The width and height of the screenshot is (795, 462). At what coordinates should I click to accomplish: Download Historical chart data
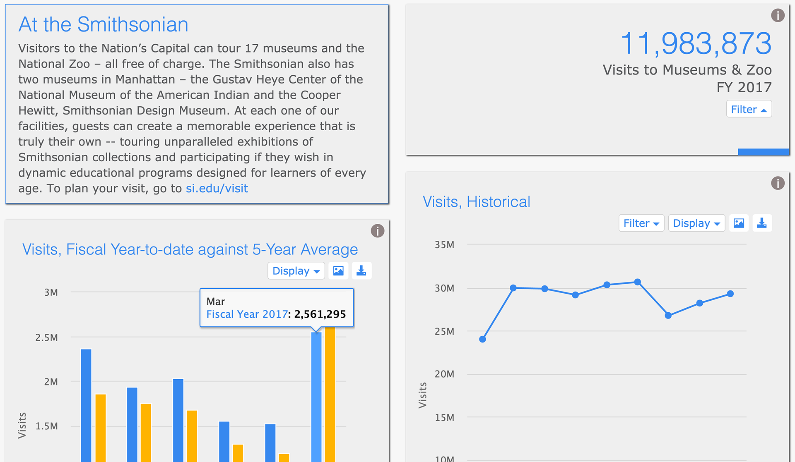click(x=762, y=223)
